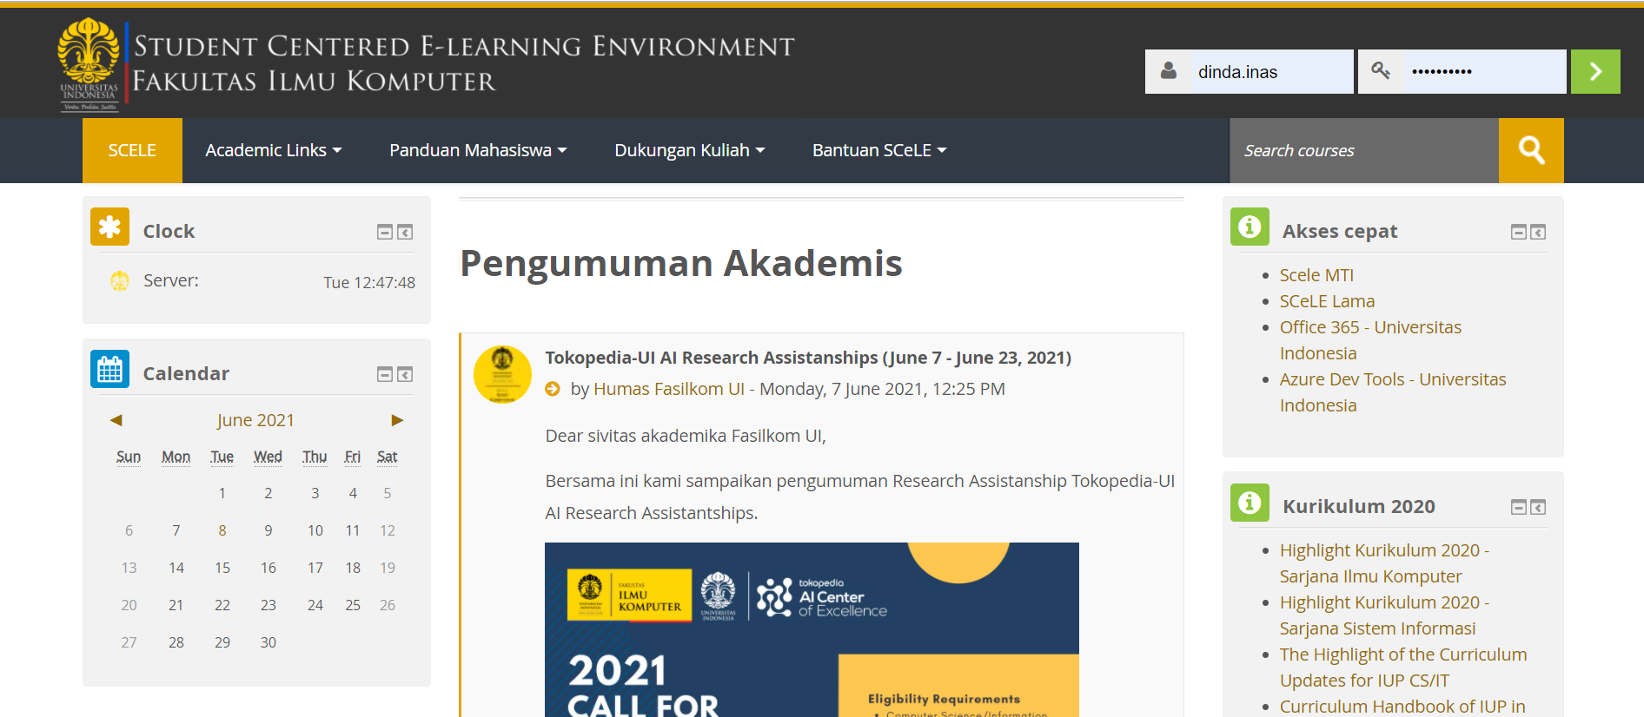Screen dimensions: 1644x717
Task: Open Azure Dev Tools - Universitas Indonesia link
Action: coord(1393,392)
